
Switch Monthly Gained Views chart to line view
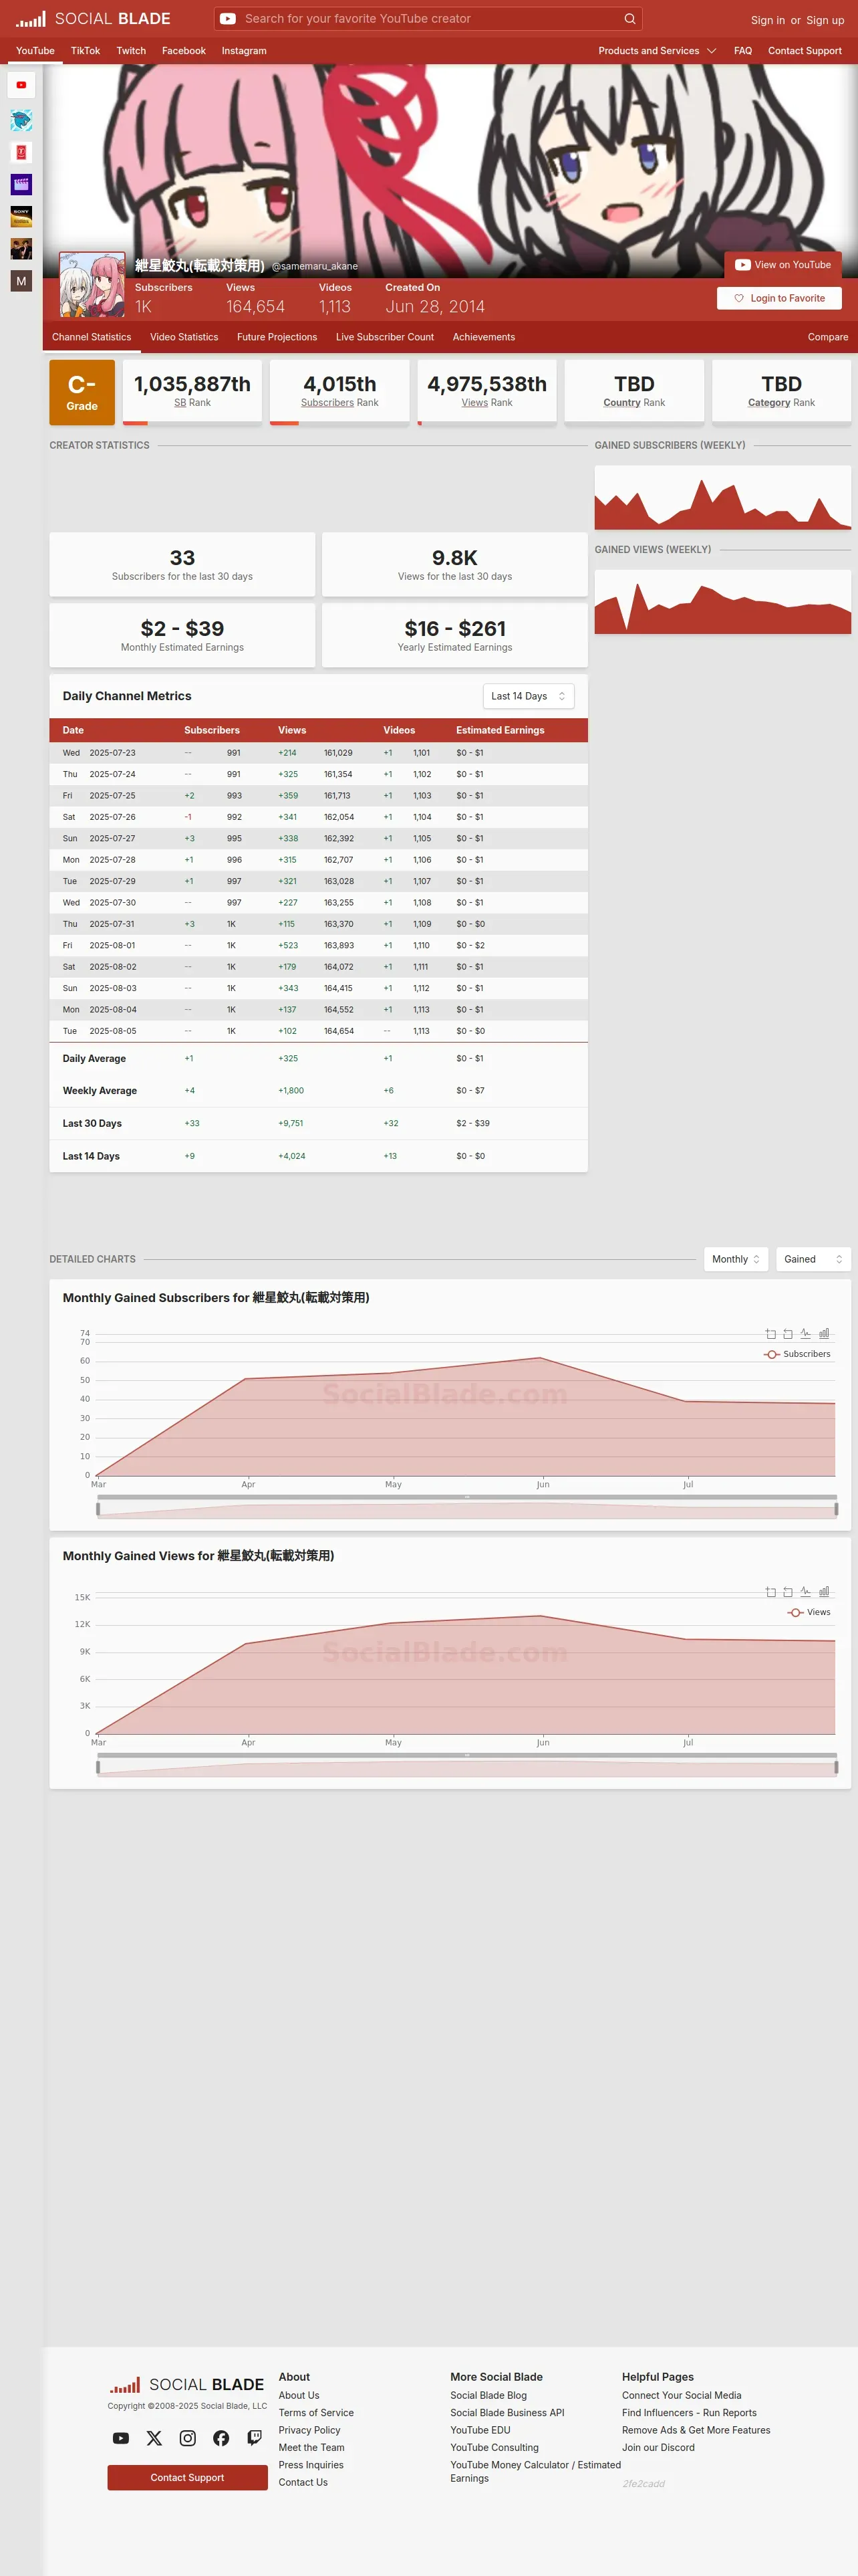806,1592
